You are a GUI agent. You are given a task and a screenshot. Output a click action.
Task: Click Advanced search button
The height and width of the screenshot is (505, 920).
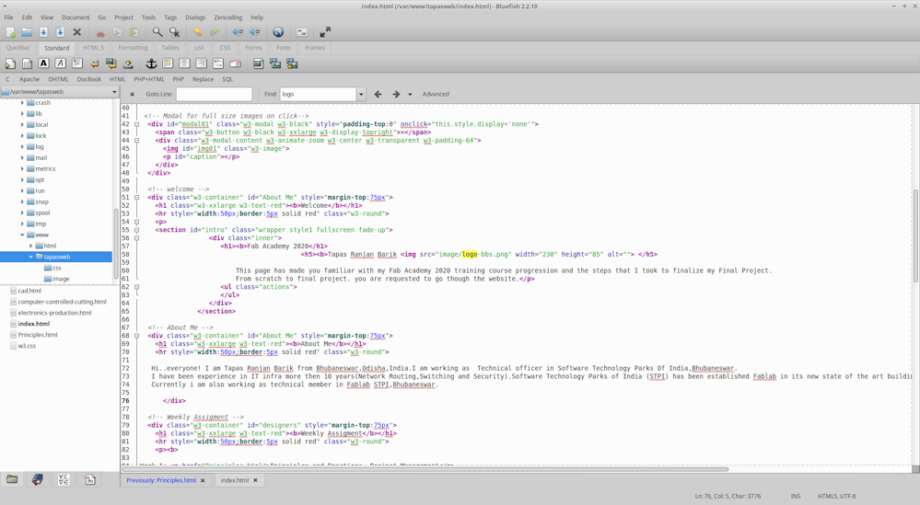pos(436,95)
